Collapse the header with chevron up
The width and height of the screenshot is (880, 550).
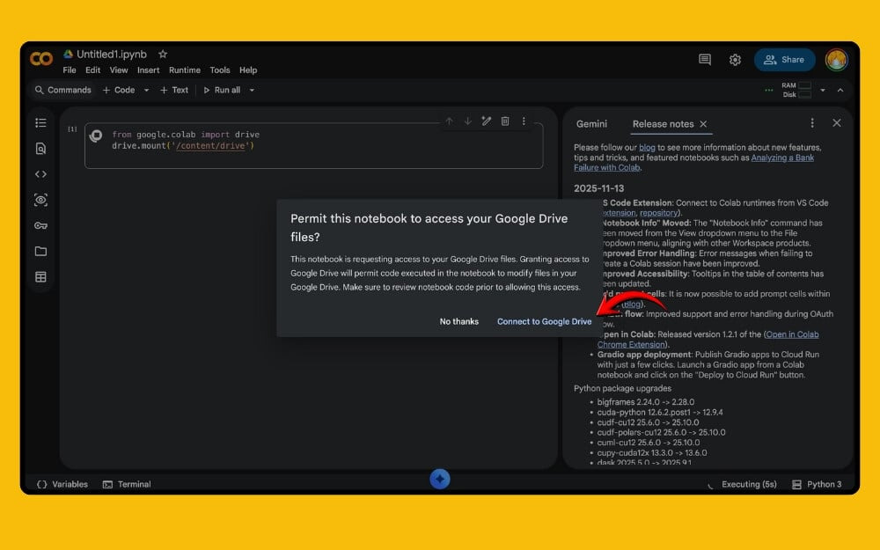click(840, 90)
